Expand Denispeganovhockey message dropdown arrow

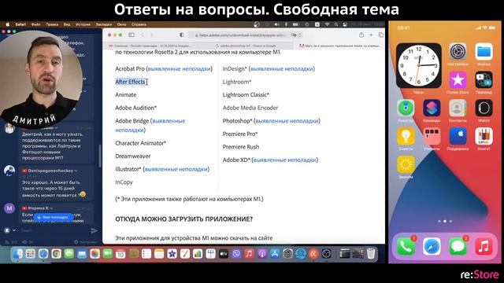pos(76,171)
